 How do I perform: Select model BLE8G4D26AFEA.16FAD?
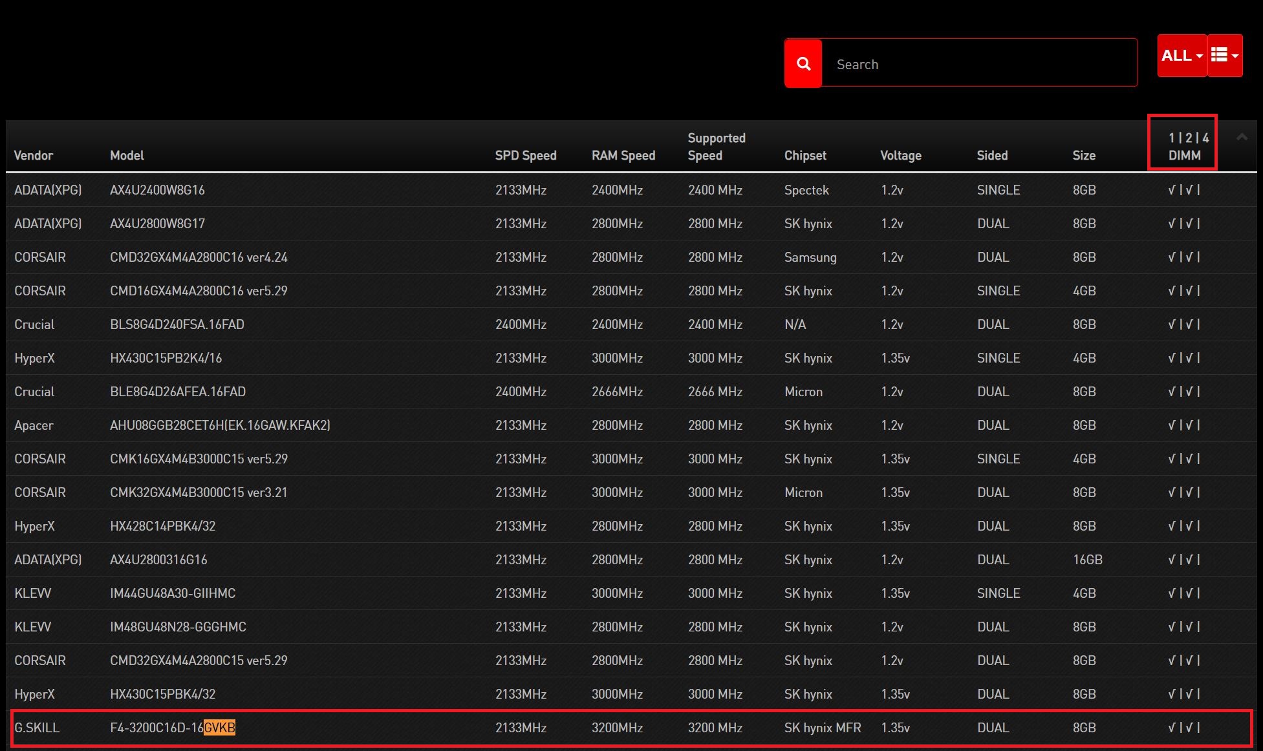click(x=178, y=392)
